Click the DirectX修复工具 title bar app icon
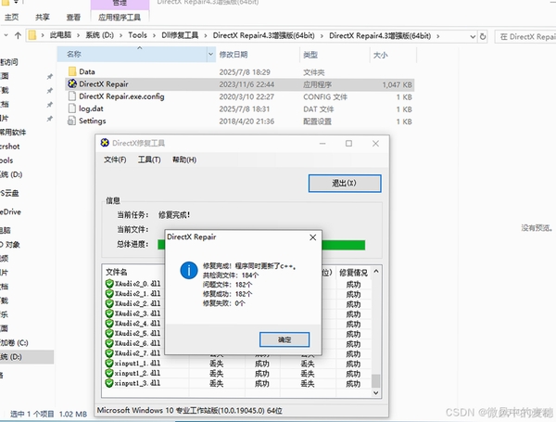This screenshot has width=556, height=422. click(x=105, y=143)
